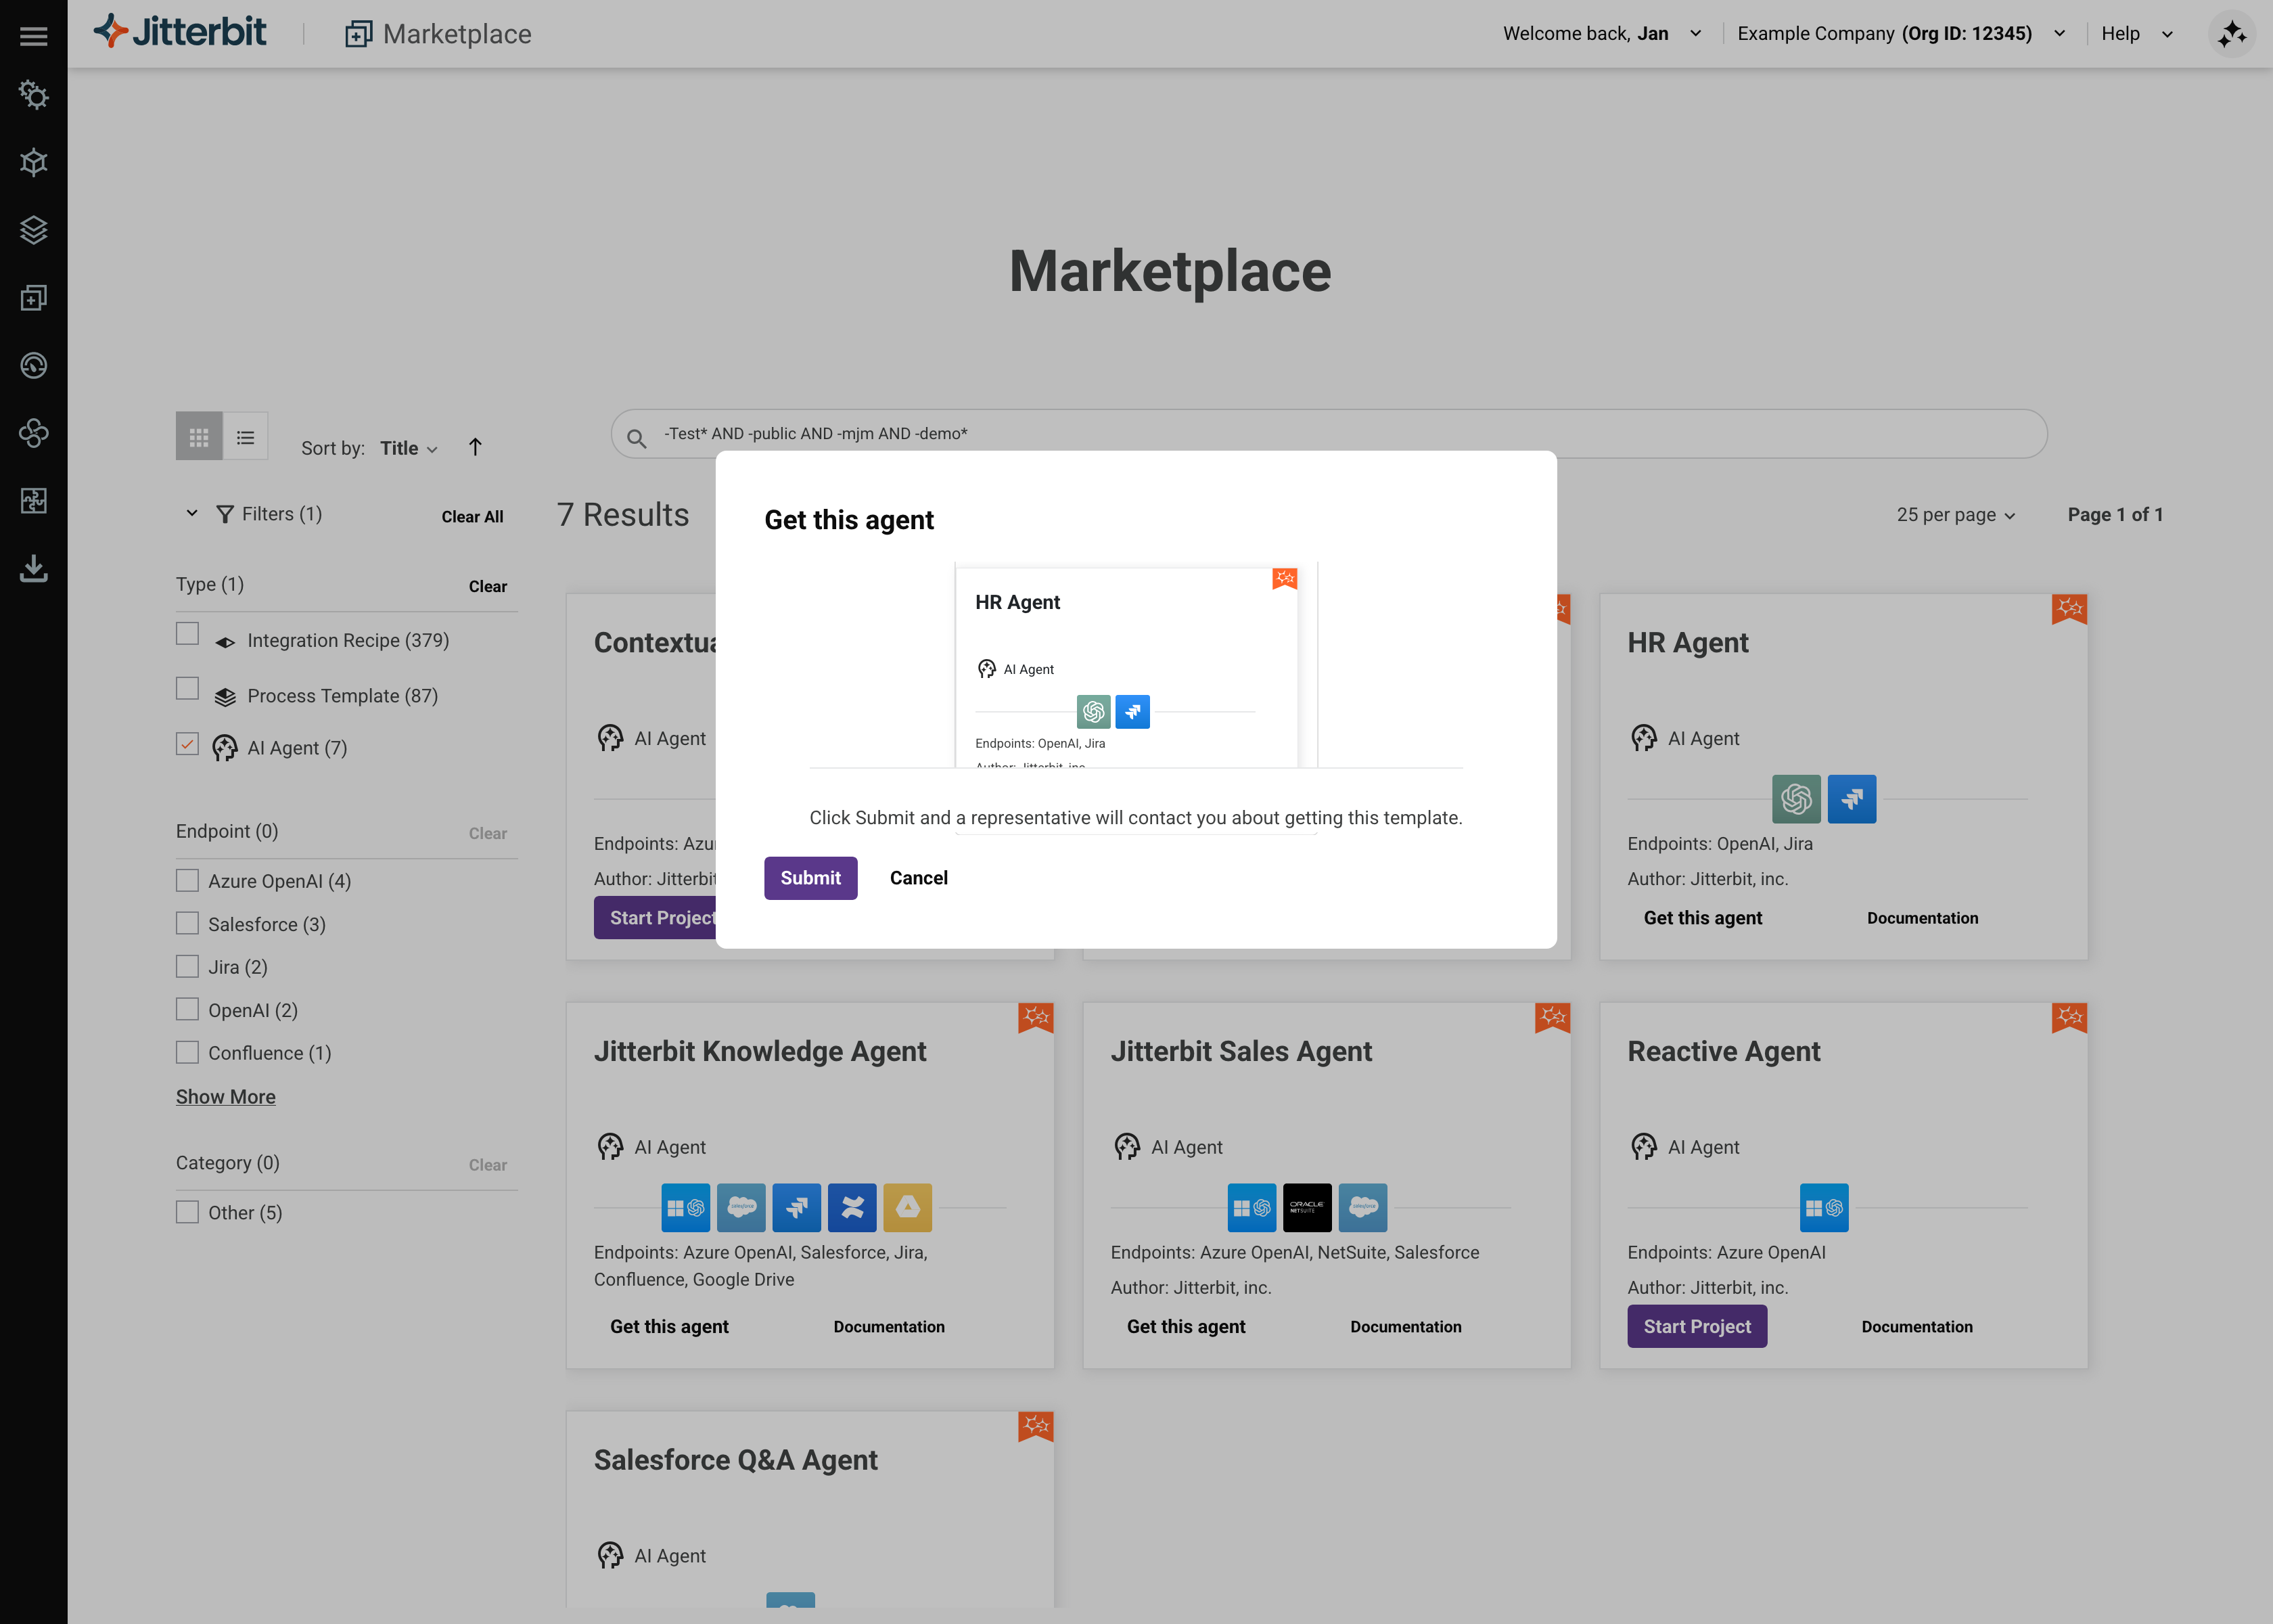
Task: Reverse sort order with the arrow
Action: click(x=475, y=447)
